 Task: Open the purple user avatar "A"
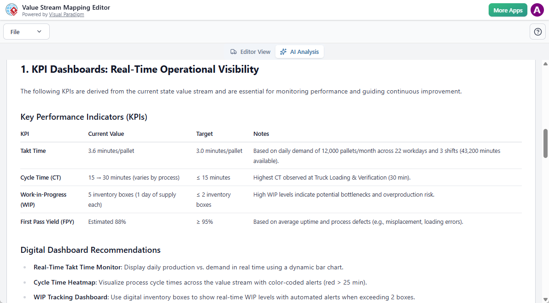click(x=537, y=10)
